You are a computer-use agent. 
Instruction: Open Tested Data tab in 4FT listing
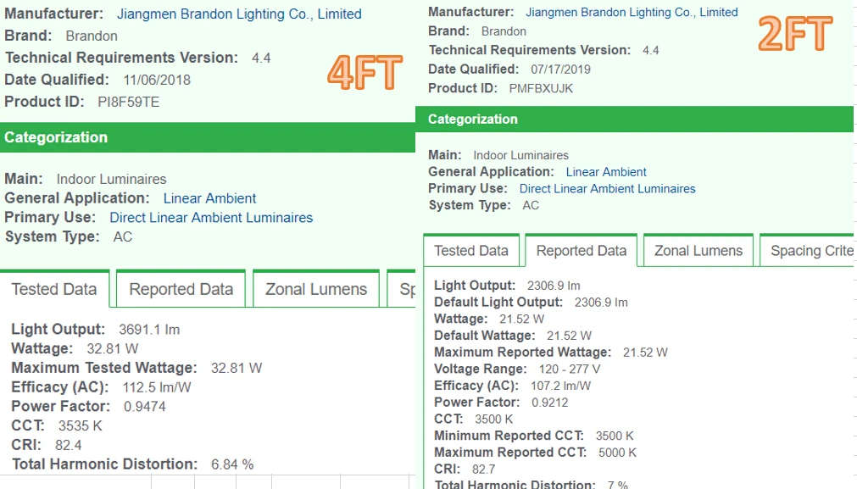pyautogui.click(x=54, y=289)
